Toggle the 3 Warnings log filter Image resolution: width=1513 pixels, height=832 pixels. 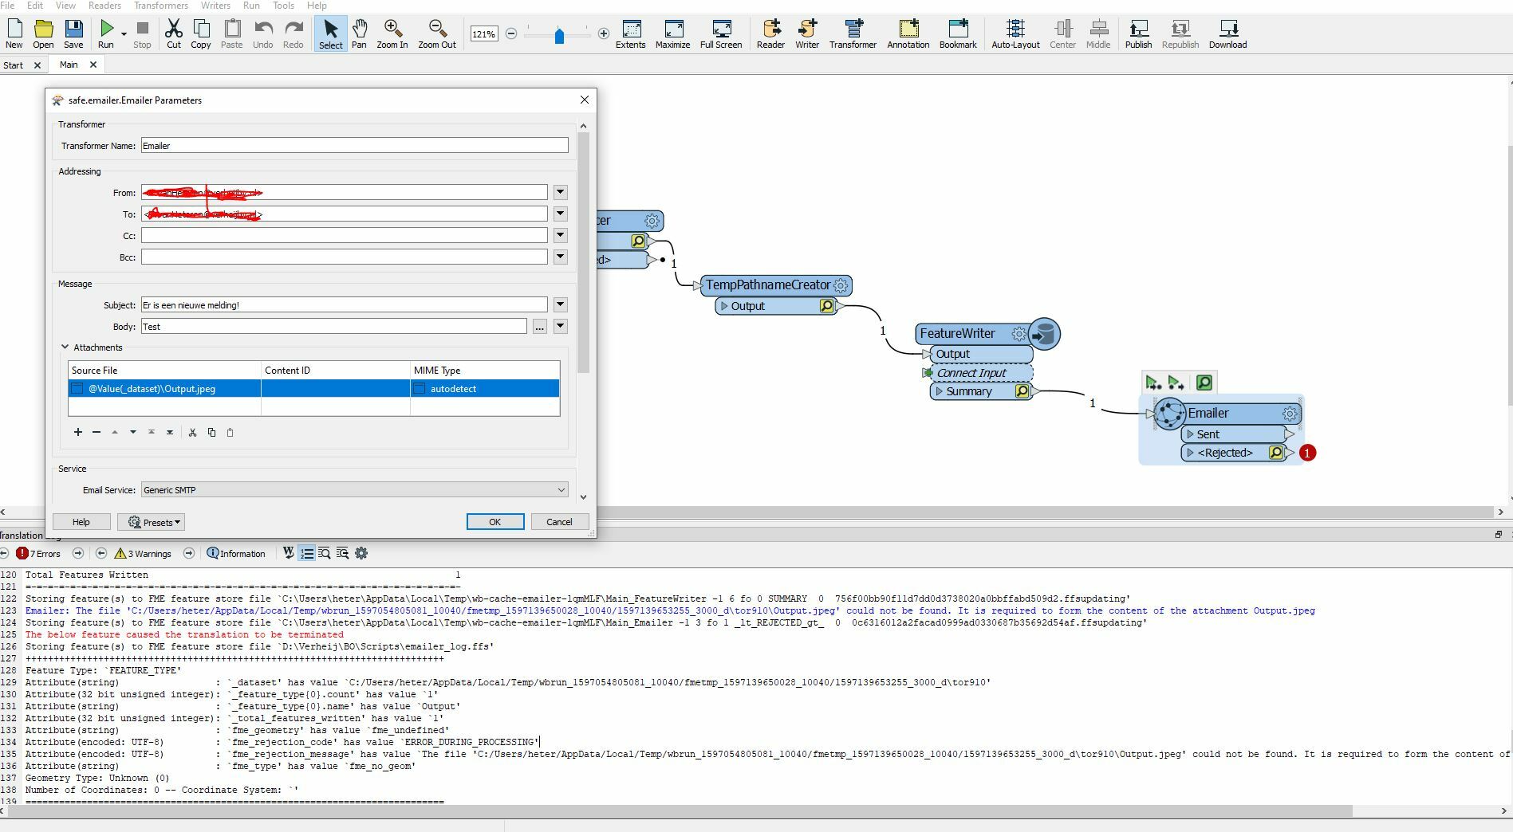click(143, 553)
